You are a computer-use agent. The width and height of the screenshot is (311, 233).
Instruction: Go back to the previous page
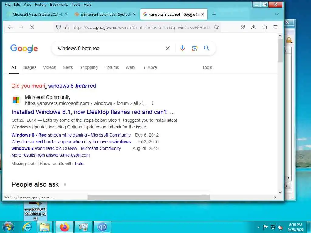(x=10, y=27)
